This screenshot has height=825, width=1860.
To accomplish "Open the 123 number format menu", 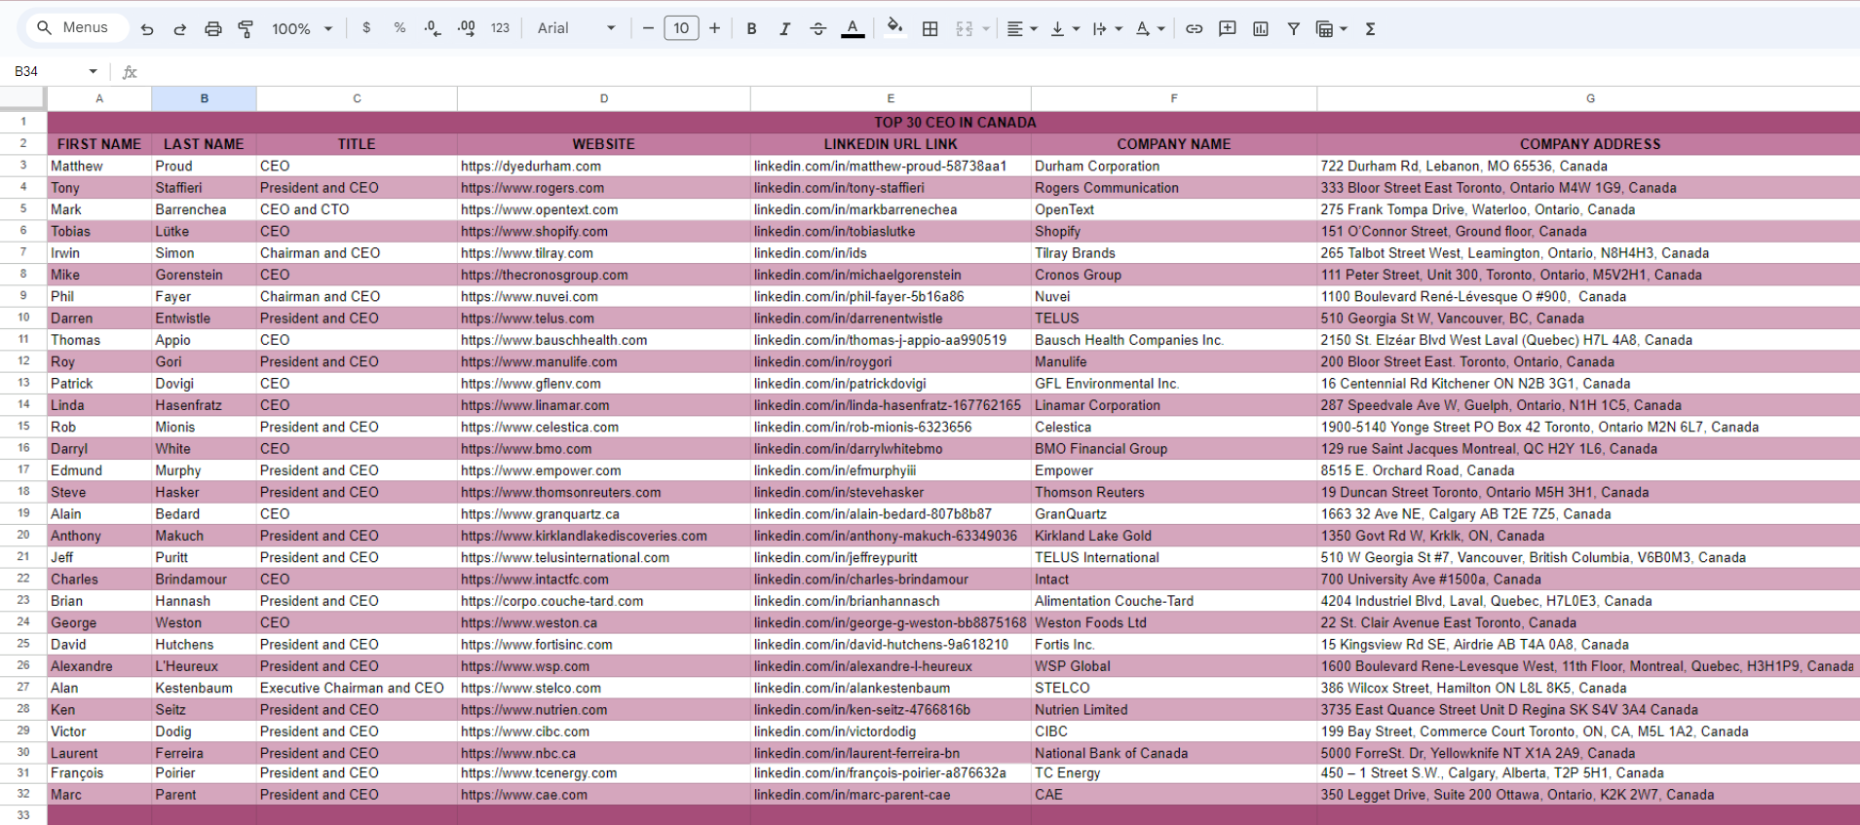I will click(x=500, y=28).
